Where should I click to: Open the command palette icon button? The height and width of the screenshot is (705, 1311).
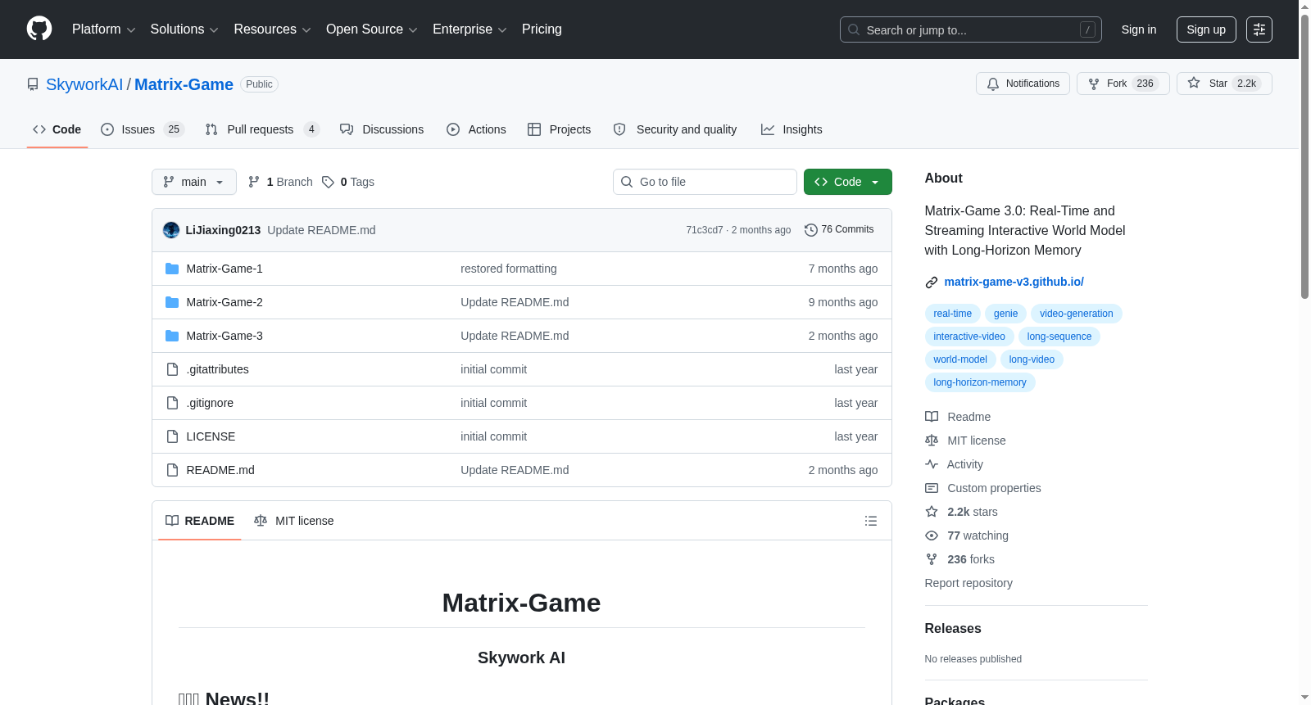(1259, 29)
